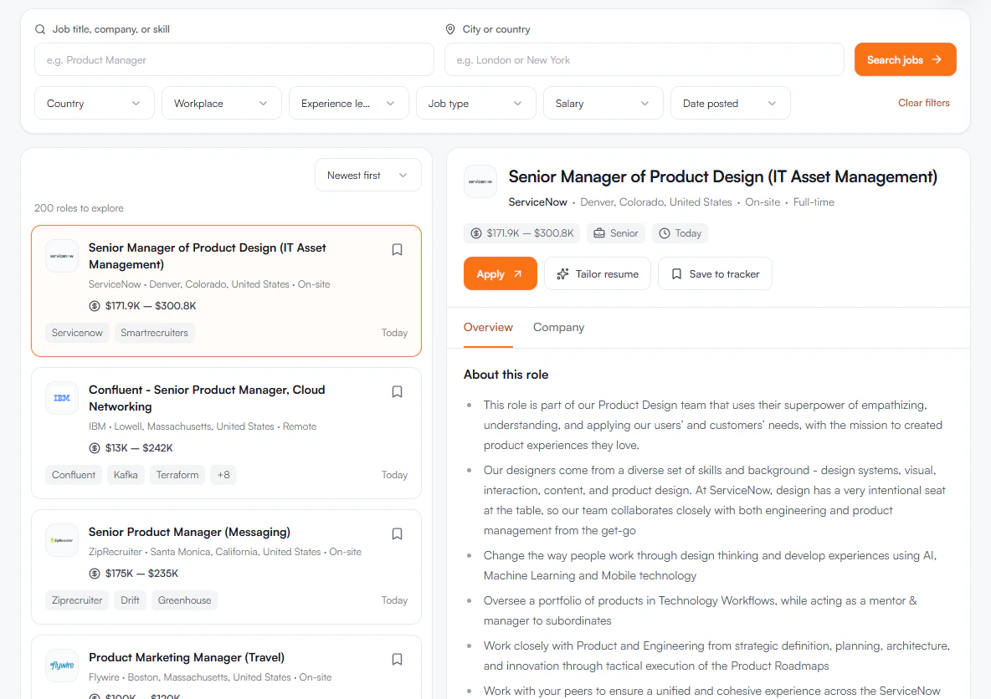Viewport: 991px width, 699px height.
Task: Click the '200 roles to explore' text
Action: tap(79, 207)
